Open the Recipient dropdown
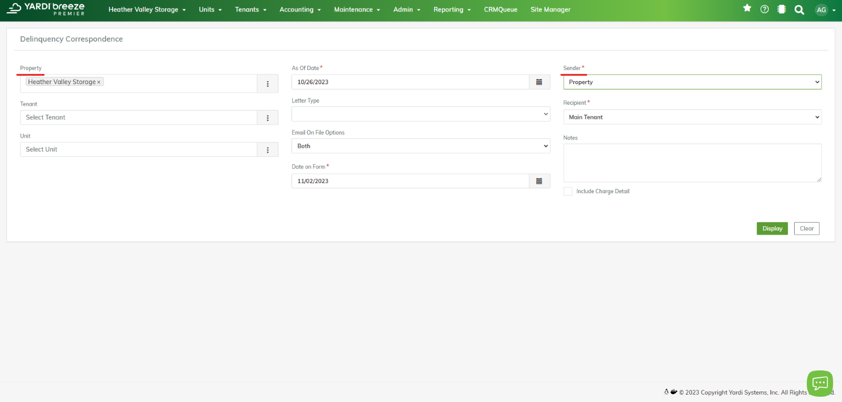Image resolution: width=842 pixels, height=402 pixels. [x=692, y=117]
